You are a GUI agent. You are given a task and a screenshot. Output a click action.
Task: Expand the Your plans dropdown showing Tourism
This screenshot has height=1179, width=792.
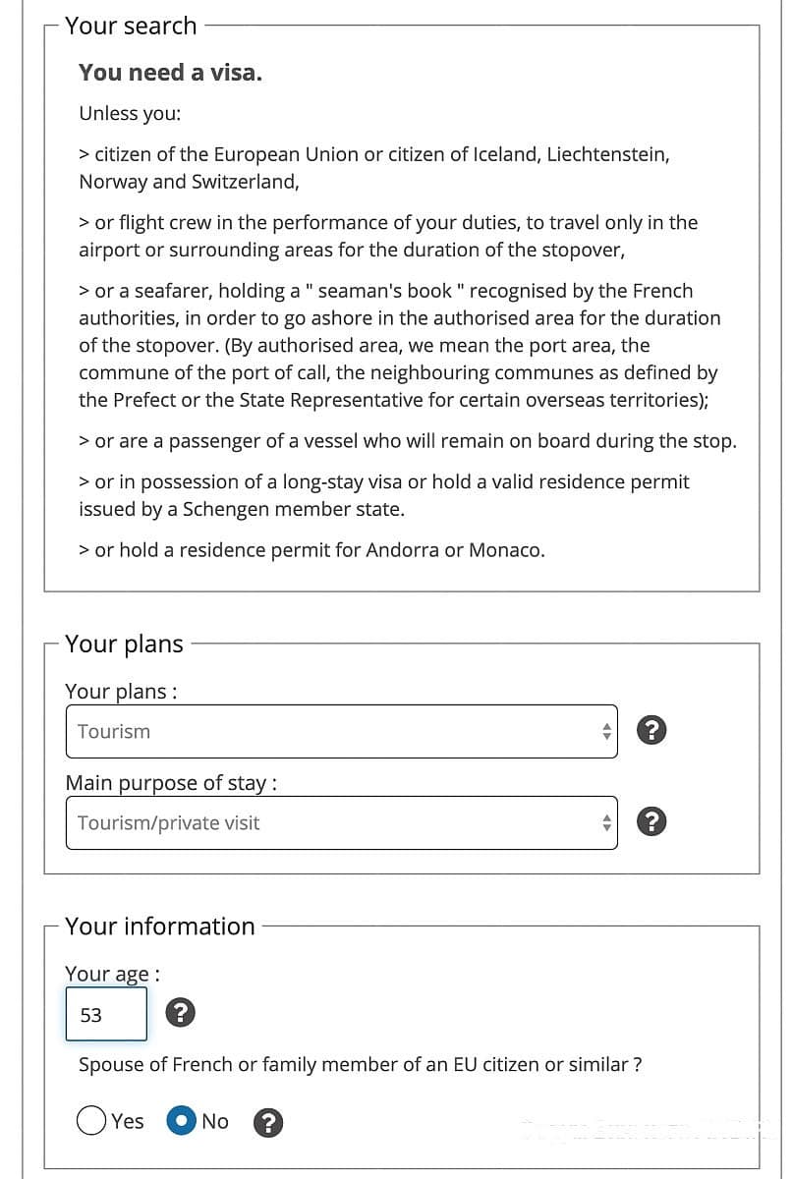tap(341, 731)
